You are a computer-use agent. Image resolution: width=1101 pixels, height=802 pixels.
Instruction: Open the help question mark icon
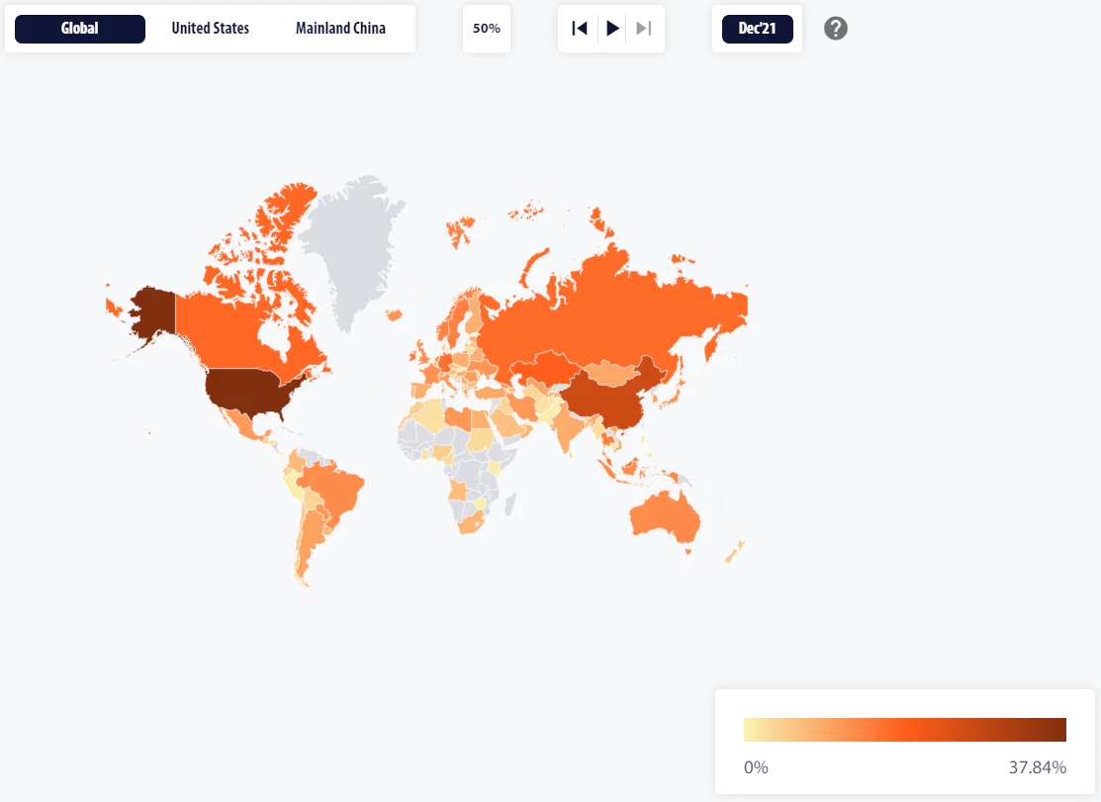click(x=836, y=29)
